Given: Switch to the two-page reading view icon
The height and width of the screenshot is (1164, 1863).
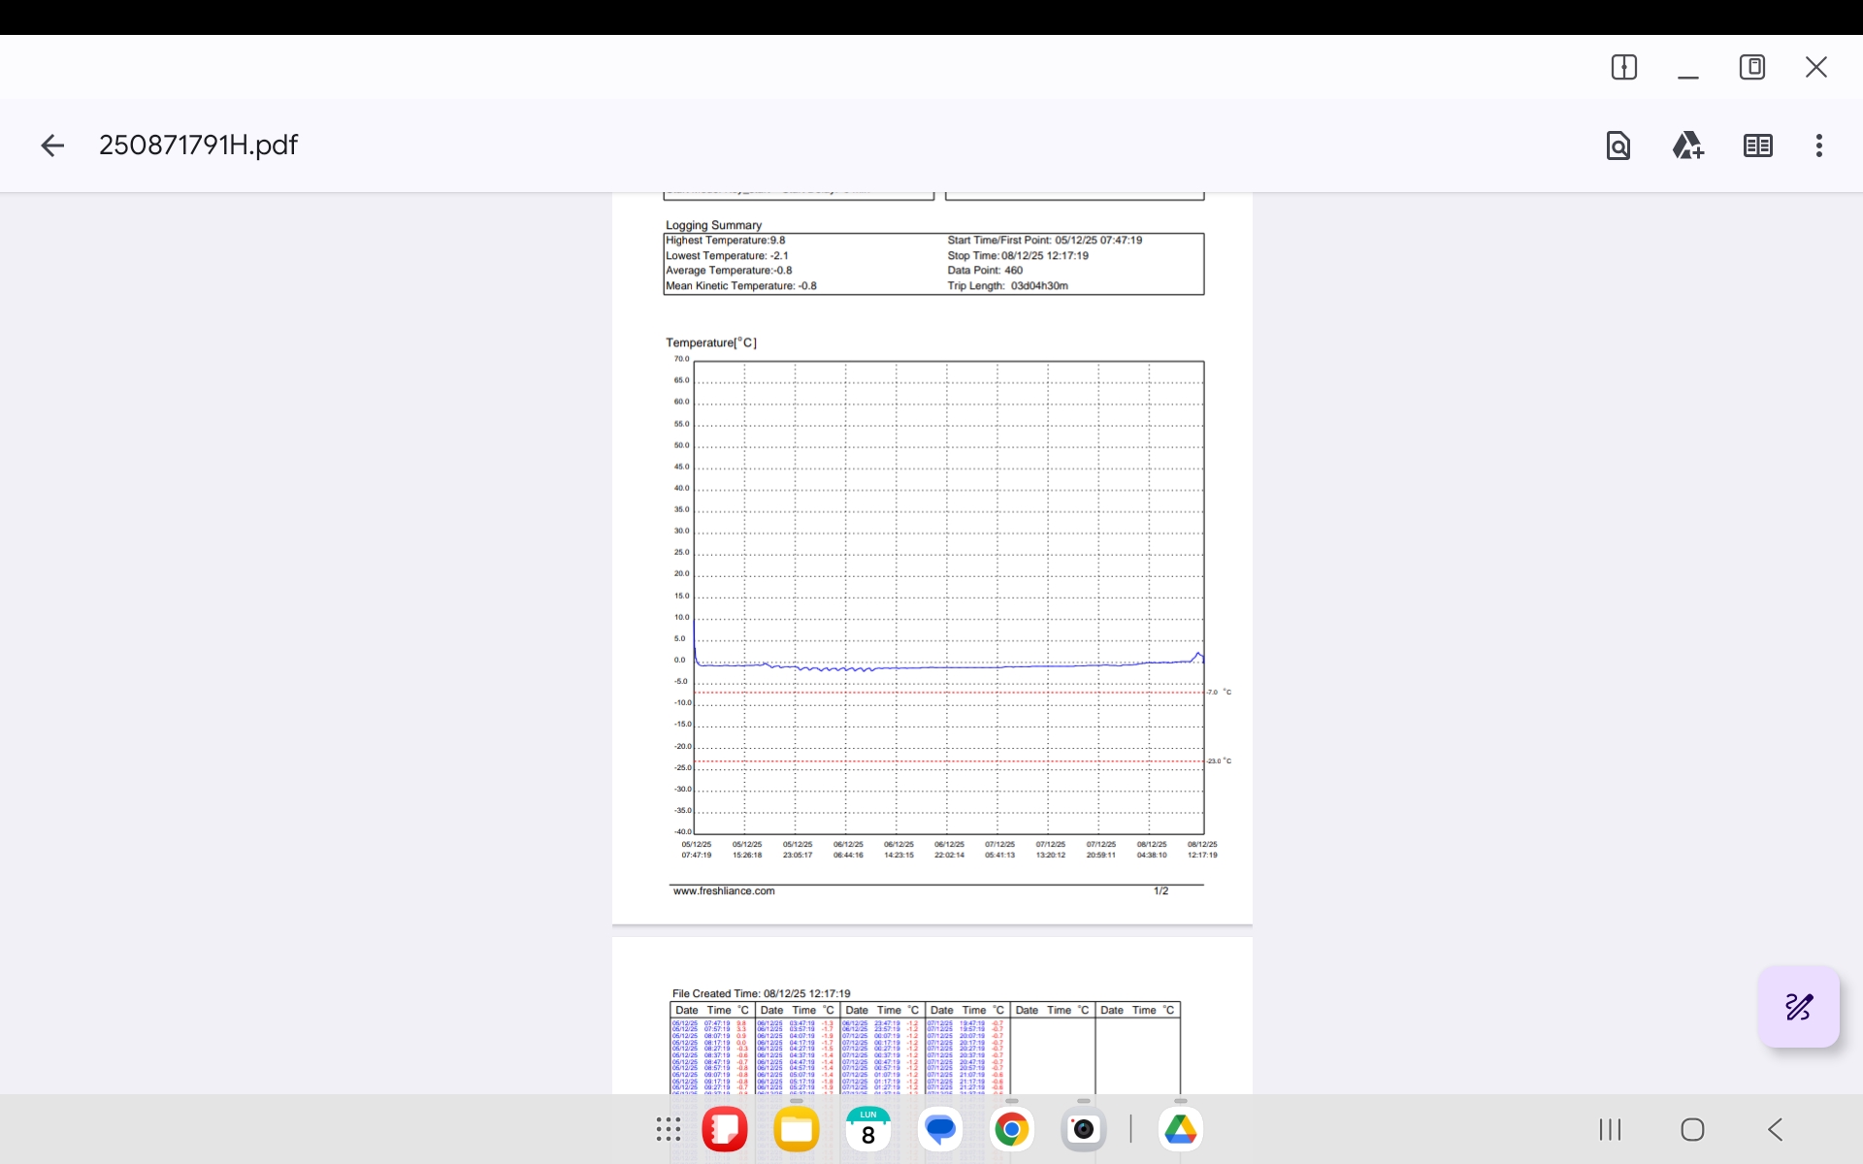Looking at the screenshot, I should (1757, 145).
